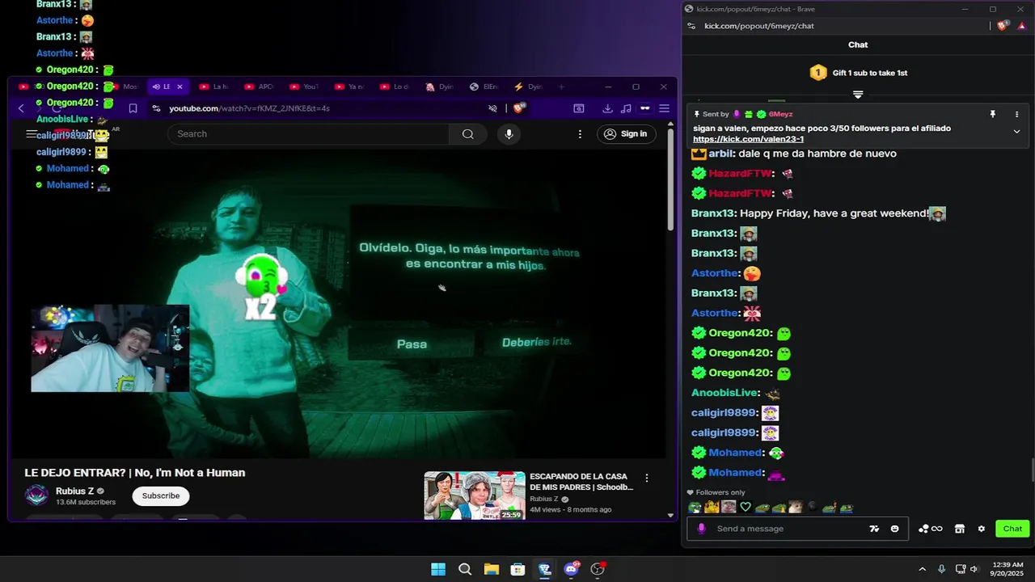The image size is (1035, 582).
Task: Choose 'Deberías irte.' dialogue option
Action: point(537,342)
